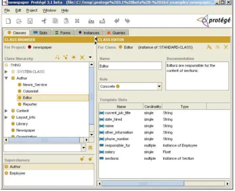Click the class Name field containing Editor

click(x=130, y=66)
